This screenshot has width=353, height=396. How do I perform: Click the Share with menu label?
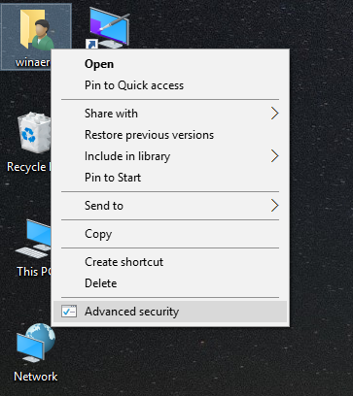111,114
